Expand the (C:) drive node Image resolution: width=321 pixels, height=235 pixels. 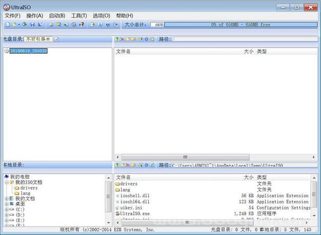(7, 209)
